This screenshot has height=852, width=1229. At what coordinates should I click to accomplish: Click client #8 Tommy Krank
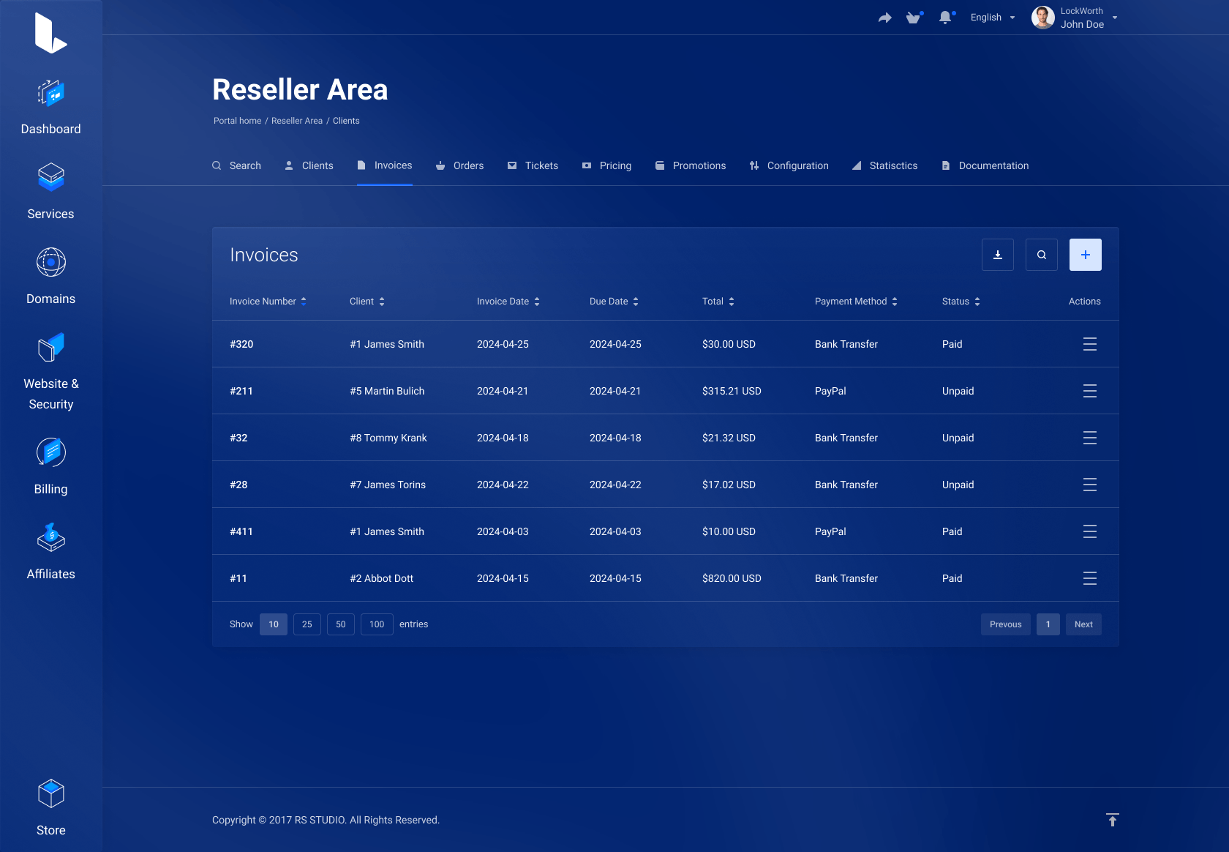click(388, 438)
